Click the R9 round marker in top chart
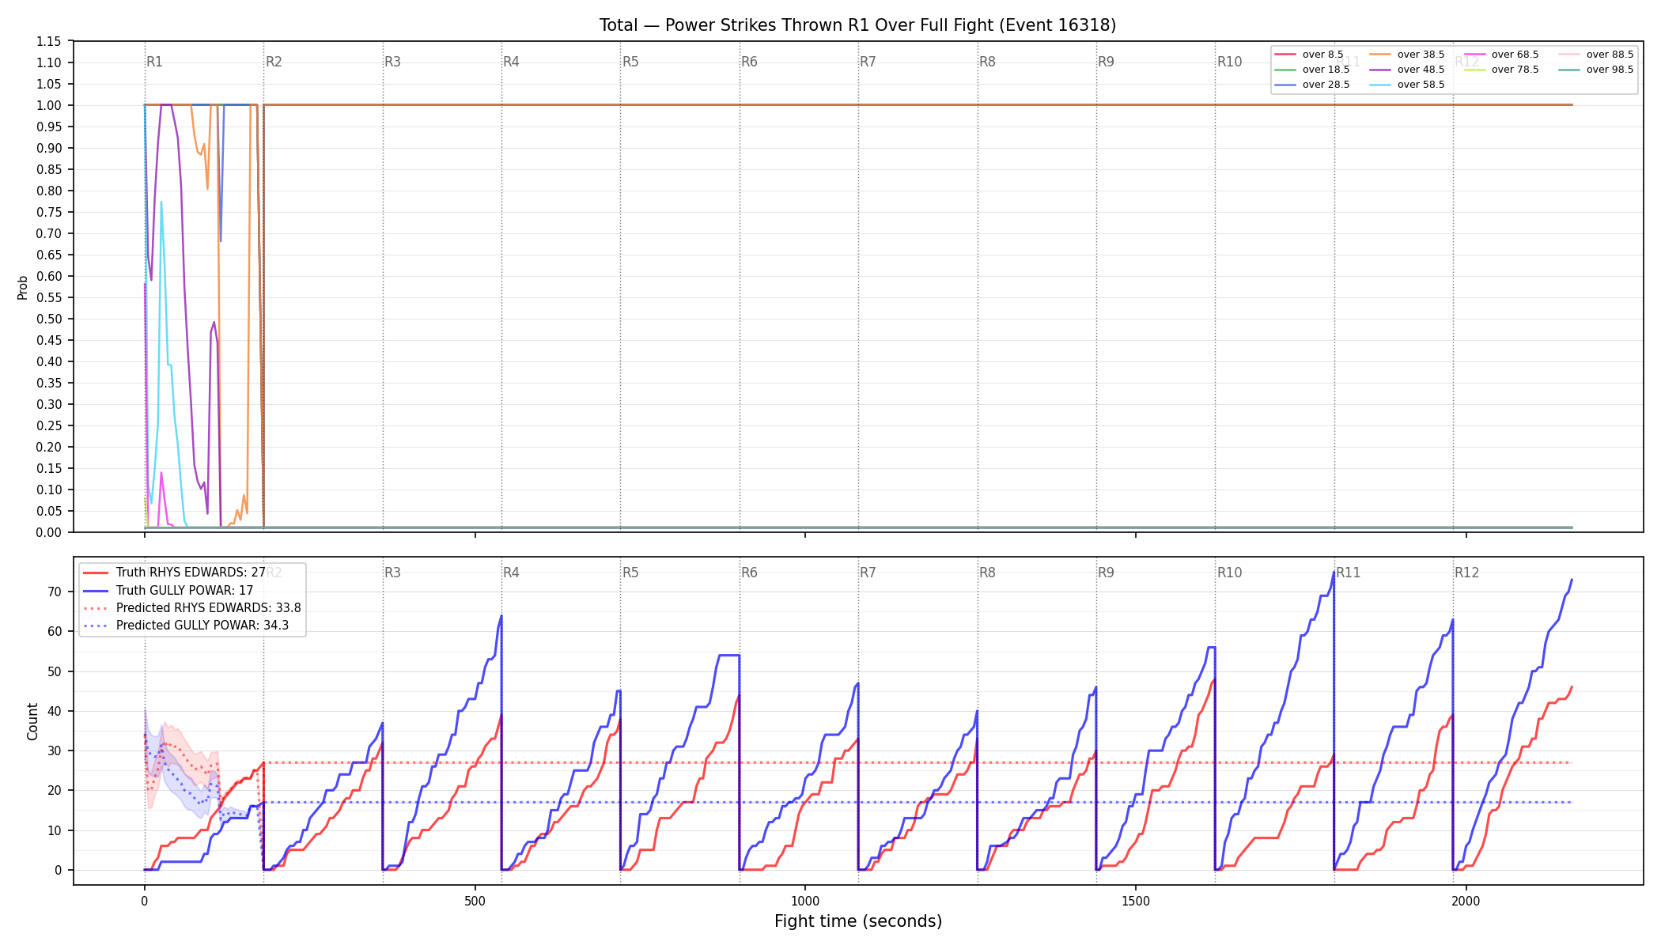 click(x=1106, y=62)
